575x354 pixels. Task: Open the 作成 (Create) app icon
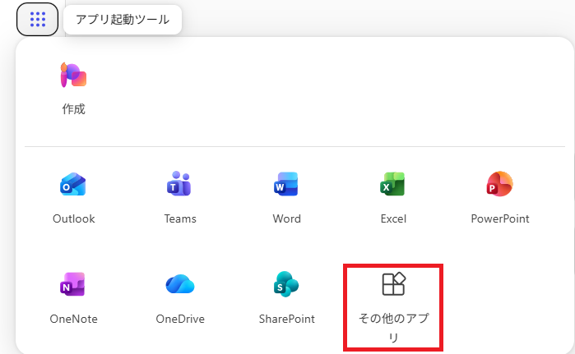pyautogui.click(x=73, y=75)
